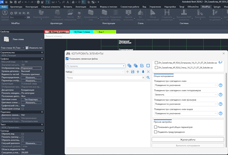Click collapse-all icon in Copy Elements dialog

click(x=136, y=66)
